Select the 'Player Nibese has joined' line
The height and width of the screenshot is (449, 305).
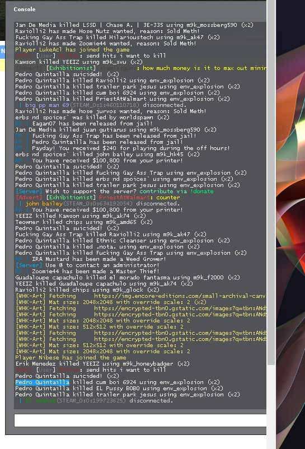(x=71, y=358)
